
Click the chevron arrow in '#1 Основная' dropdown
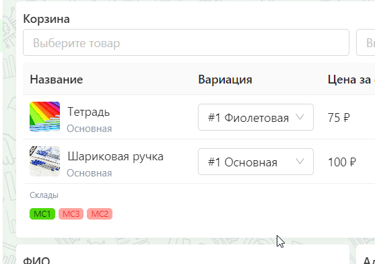(x=300, y=162)
